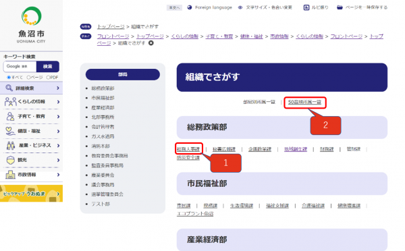Click the Google keyword search field
This screenshot has width=405, height=251.
[x=20, y=66]
